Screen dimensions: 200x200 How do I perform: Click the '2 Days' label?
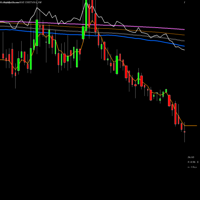[x=194, y=167]
